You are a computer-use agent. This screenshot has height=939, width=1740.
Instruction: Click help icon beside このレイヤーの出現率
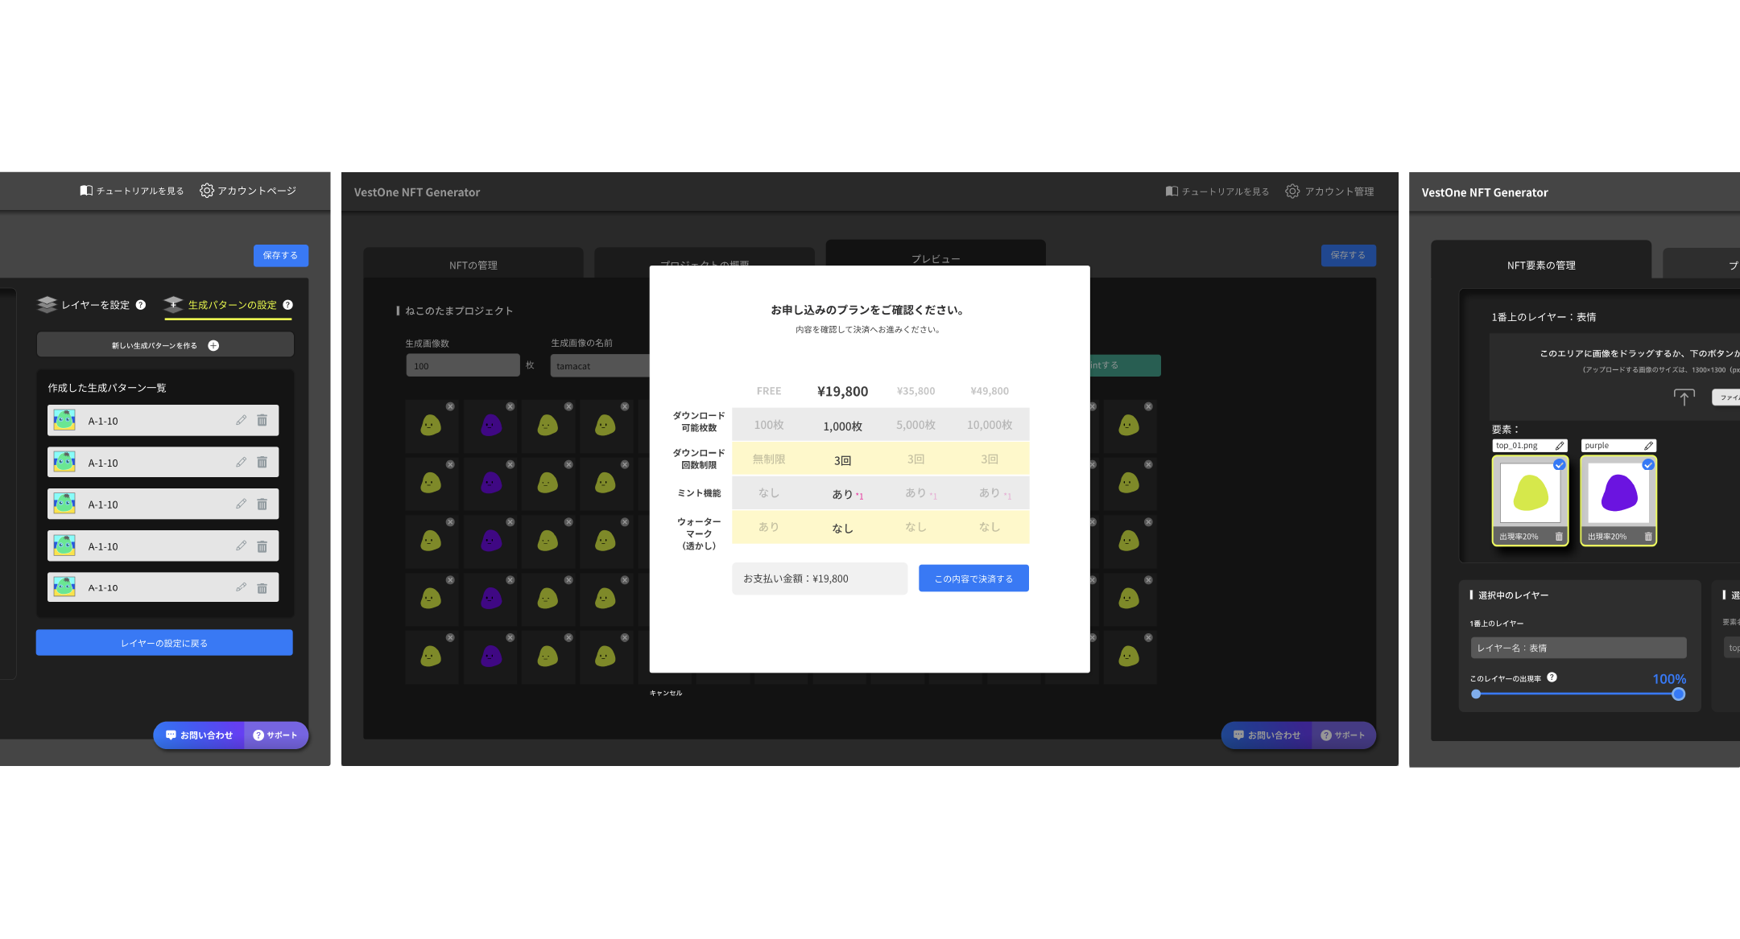[1552, 677]
